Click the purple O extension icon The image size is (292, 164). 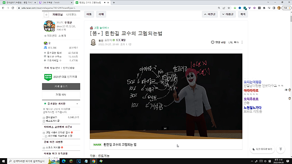[x=254, y=8]
